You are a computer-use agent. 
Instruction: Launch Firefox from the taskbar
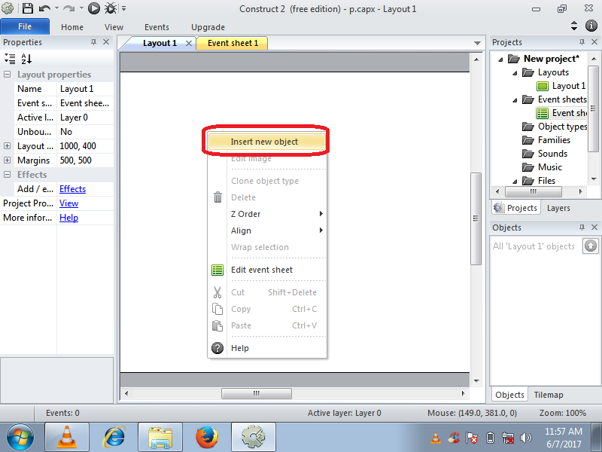point(206,437)
